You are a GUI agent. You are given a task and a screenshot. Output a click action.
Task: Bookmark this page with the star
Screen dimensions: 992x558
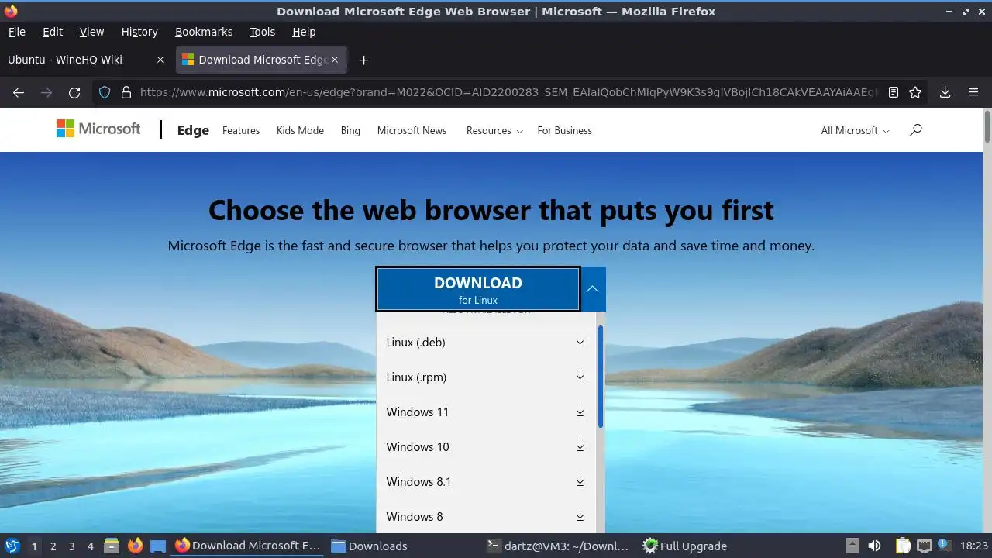click(x=915, y=92)
